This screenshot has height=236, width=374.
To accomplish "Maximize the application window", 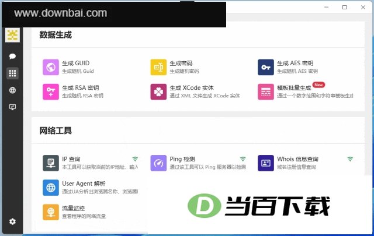I will pyautogui.click(x=344, y=8).
